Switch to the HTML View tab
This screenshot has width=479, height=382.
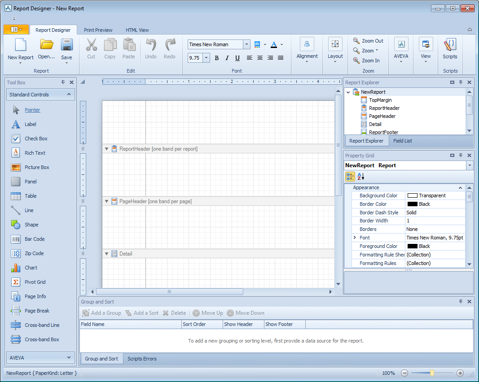(137, 30)
